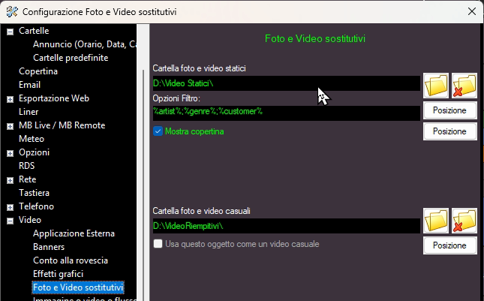Uncheck the Mostra copertina checkbox

(x=158, y=131)
